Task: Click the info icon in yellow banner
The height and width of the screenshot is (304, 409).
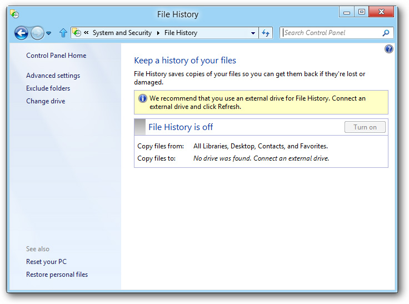Action: point(142,98)
